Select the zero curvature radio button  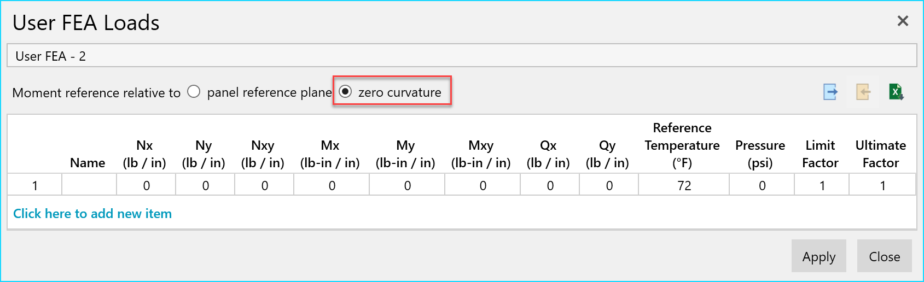tap(345, 92)
